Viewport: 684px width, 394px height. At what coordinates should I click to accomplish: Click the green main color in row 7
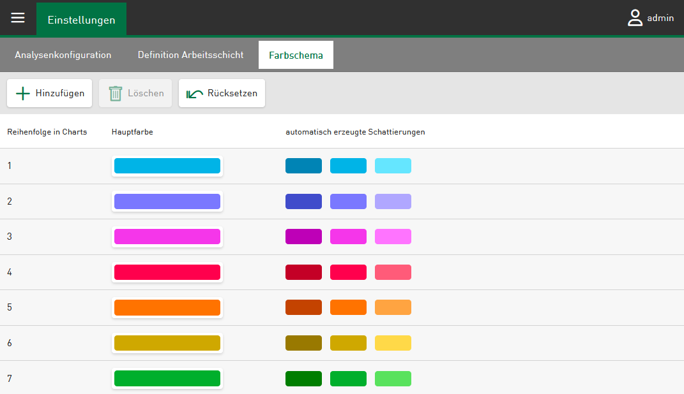pos(167,378)
